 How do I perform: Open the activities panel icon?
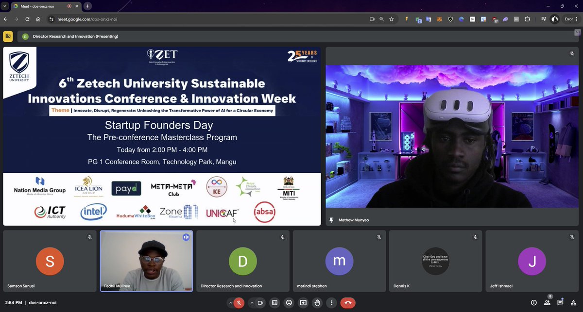click(573, 303)
